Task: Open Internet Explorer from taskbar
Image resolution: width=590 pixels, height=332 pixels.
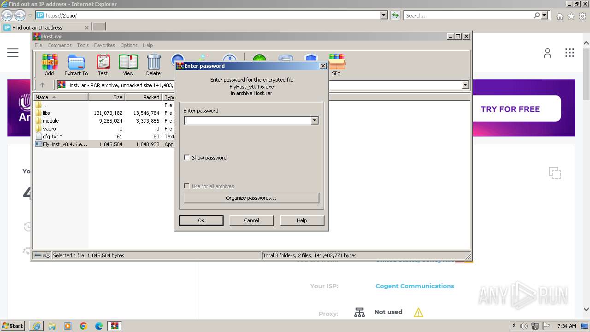Action: (x=36, y=326)
